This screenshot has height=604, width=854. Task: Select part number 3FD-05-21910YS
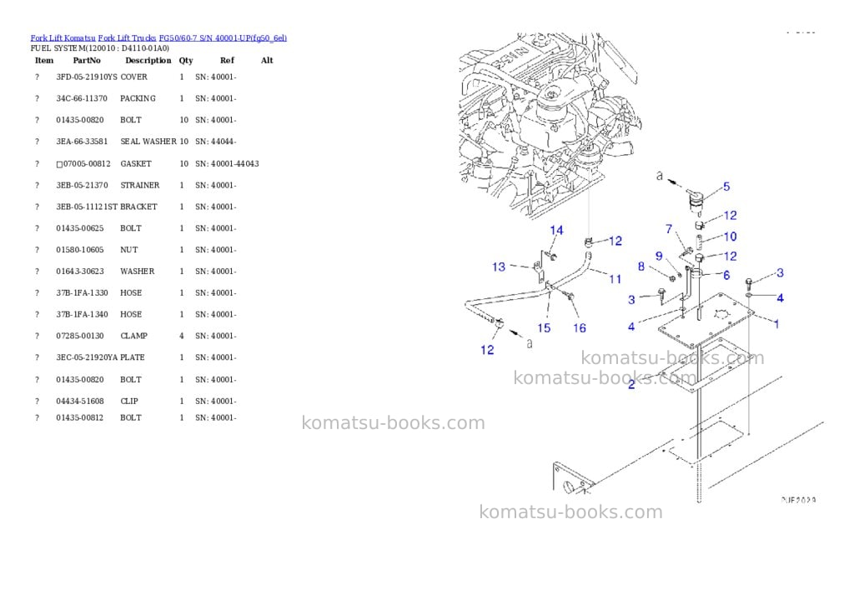point(87,77)
